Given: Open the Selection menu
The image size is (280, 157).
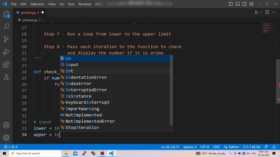Looking at the screenshot, I should [x=37, y=4].
